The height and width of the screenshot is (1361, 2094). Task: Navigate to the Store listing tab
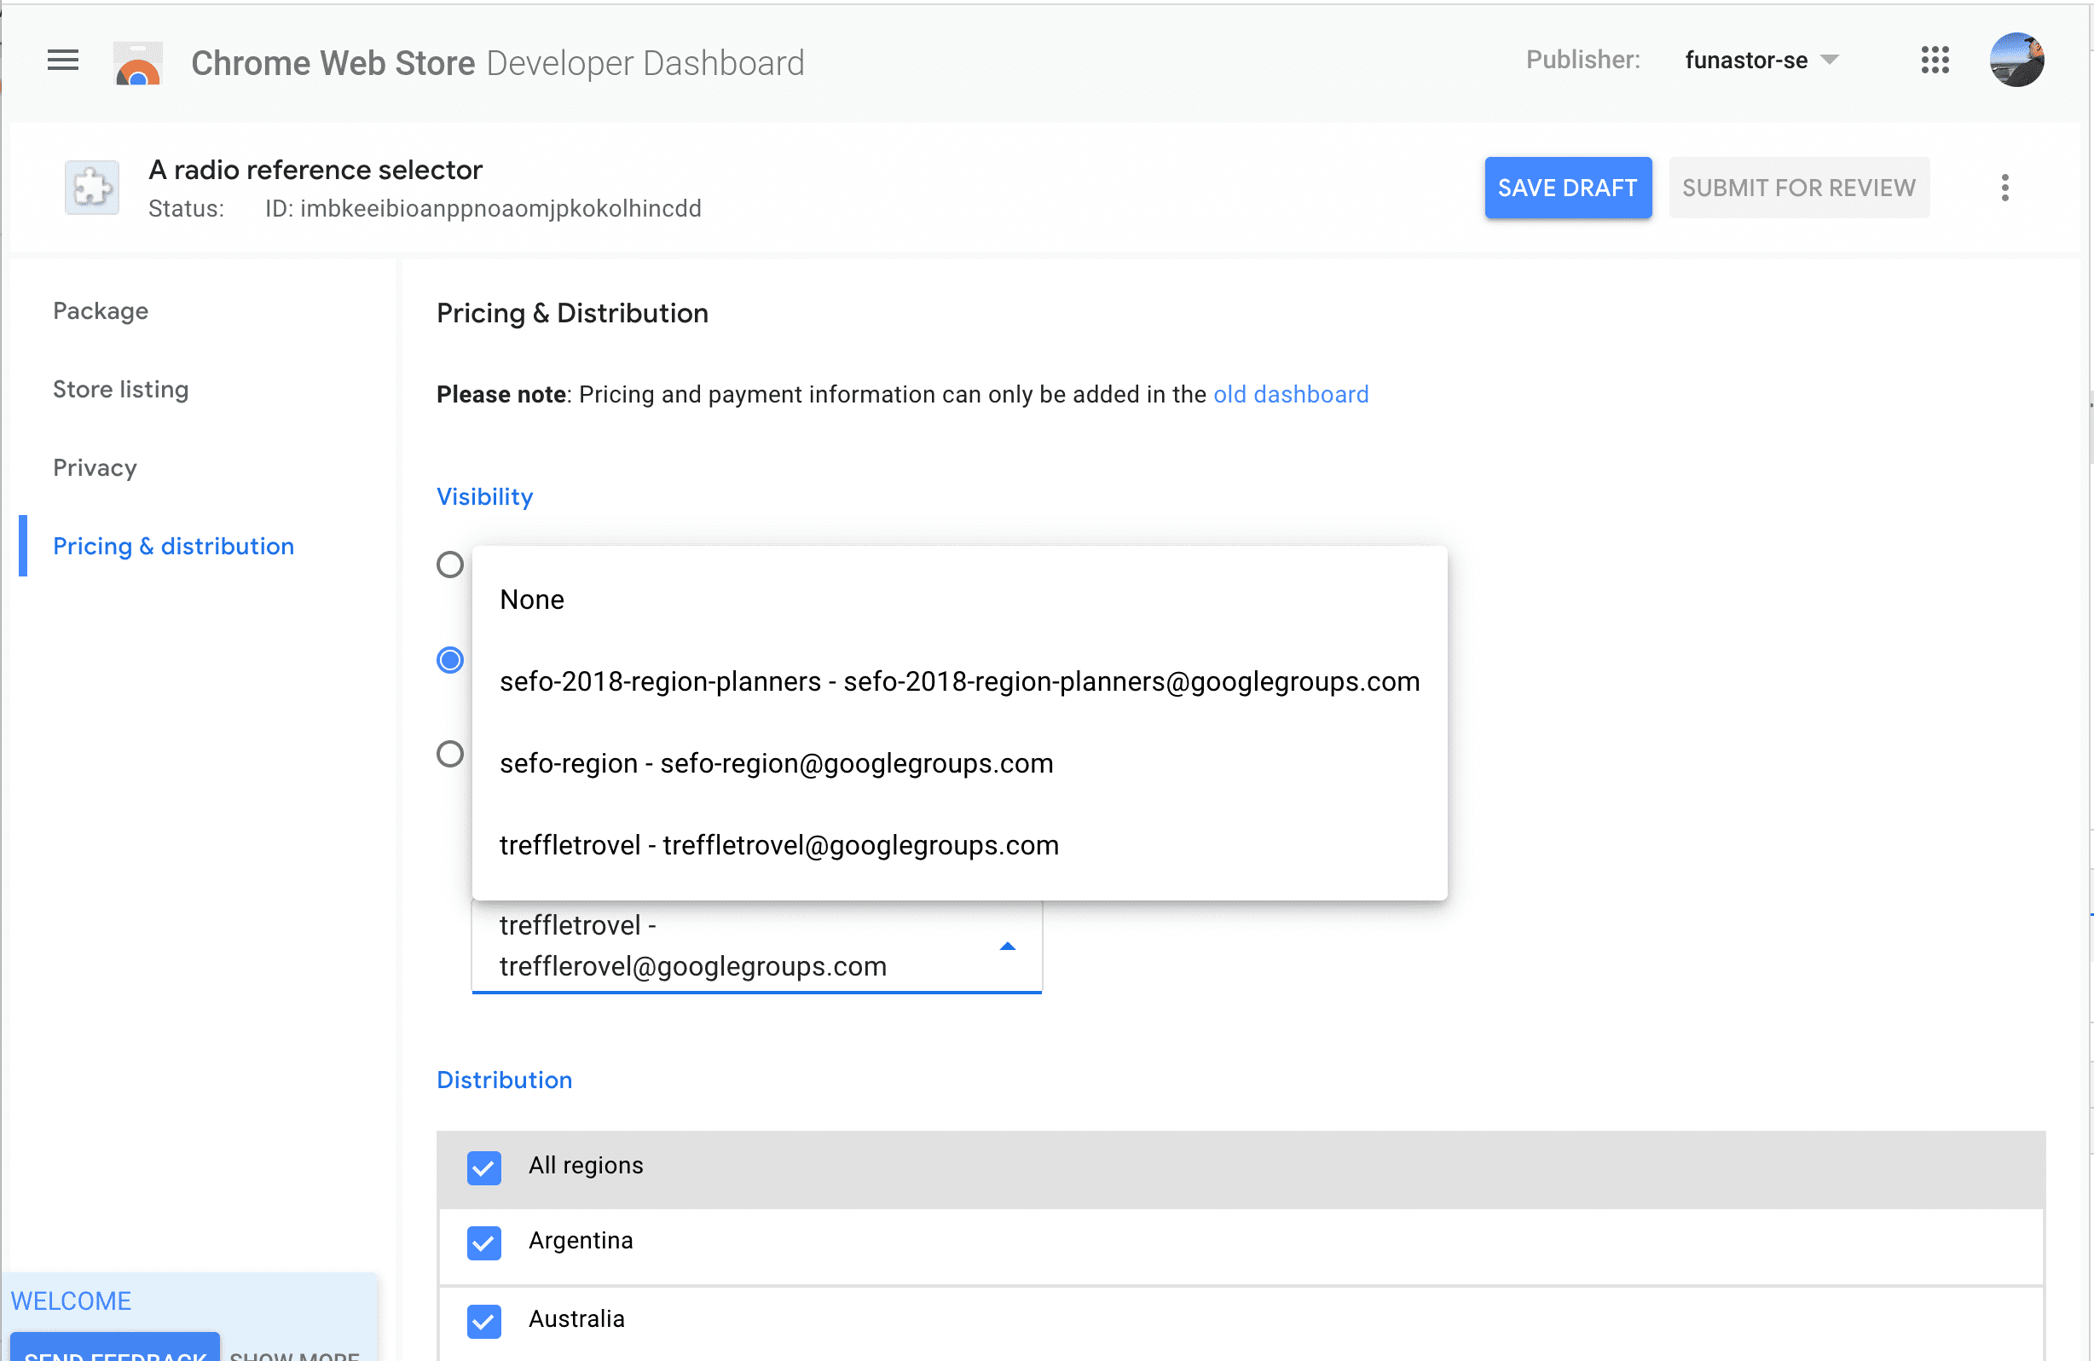pos(120,389)
